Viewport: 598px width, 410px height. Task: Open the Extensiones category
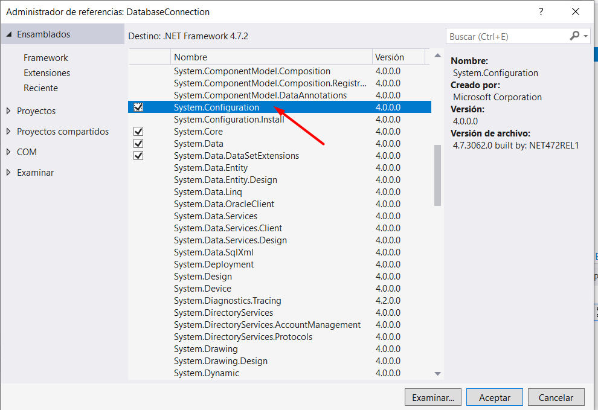pyautogui.click(x=47, y=73)
